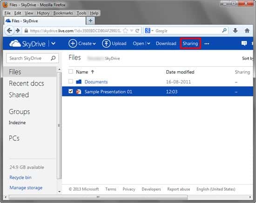The height and width of the screenshot is (203, 256).
Task: Click the padlock site identity icon
Action: pos(26,31)
